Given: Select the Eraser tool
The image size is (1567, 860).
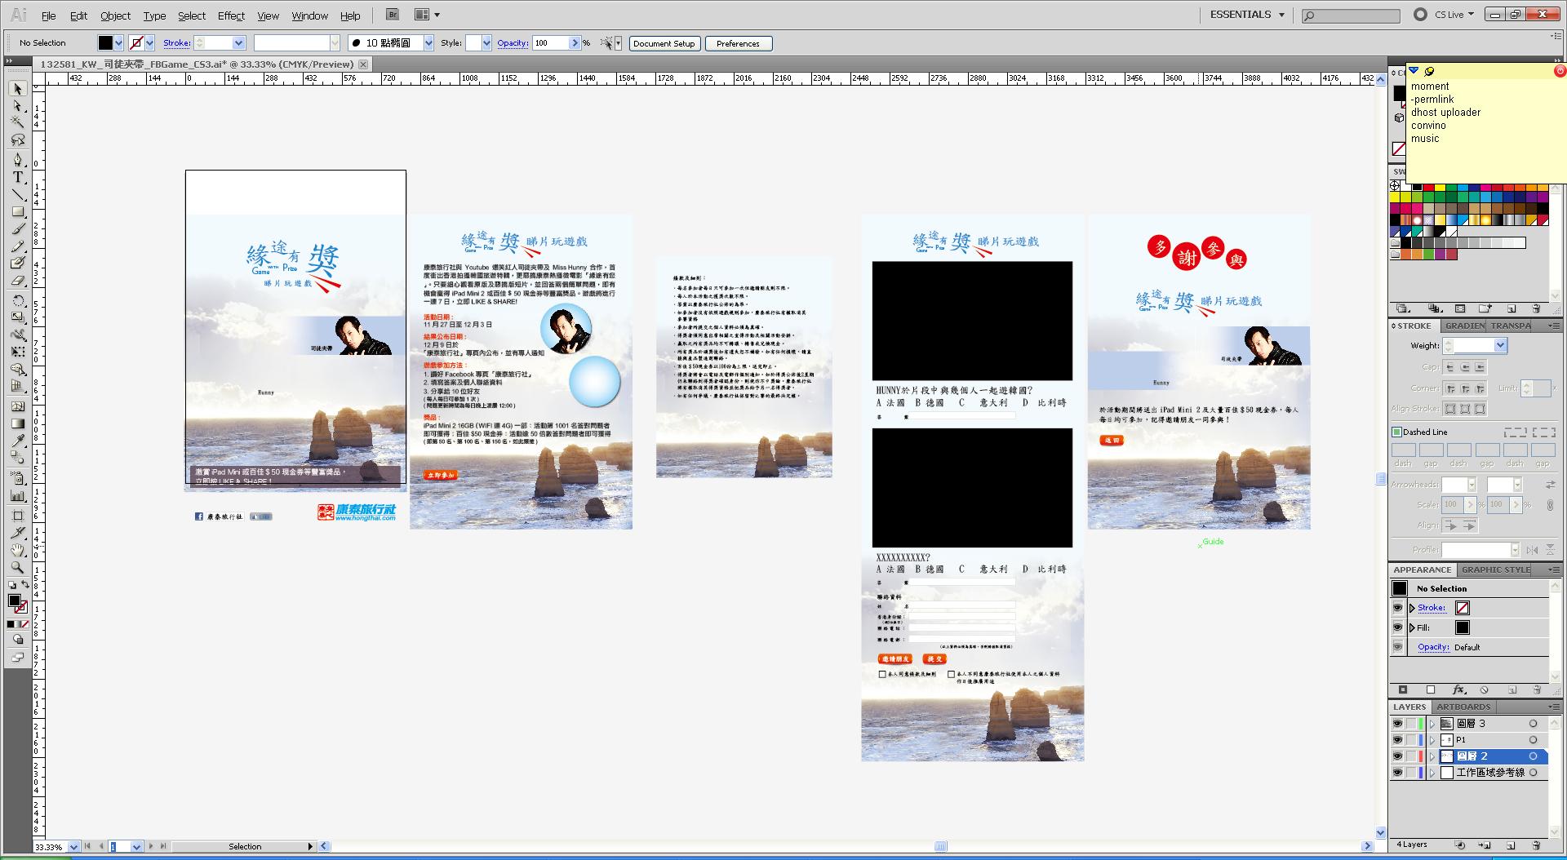Looking at the screenshot, I should point(18,281).
